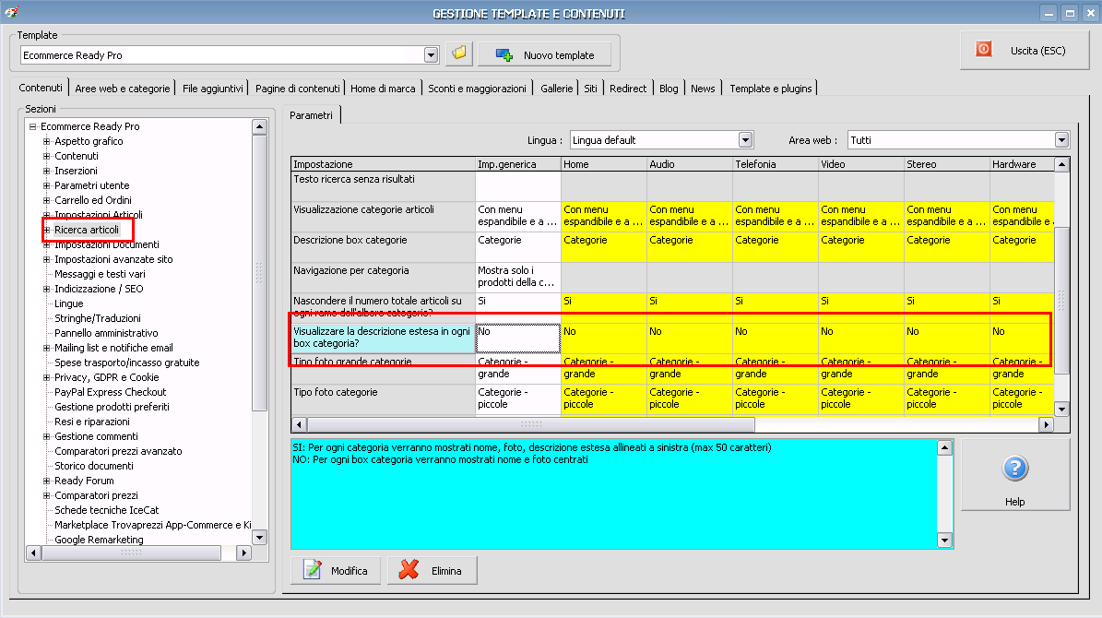Click the Imp.generica 'No' cell in highlighted row

517,338
